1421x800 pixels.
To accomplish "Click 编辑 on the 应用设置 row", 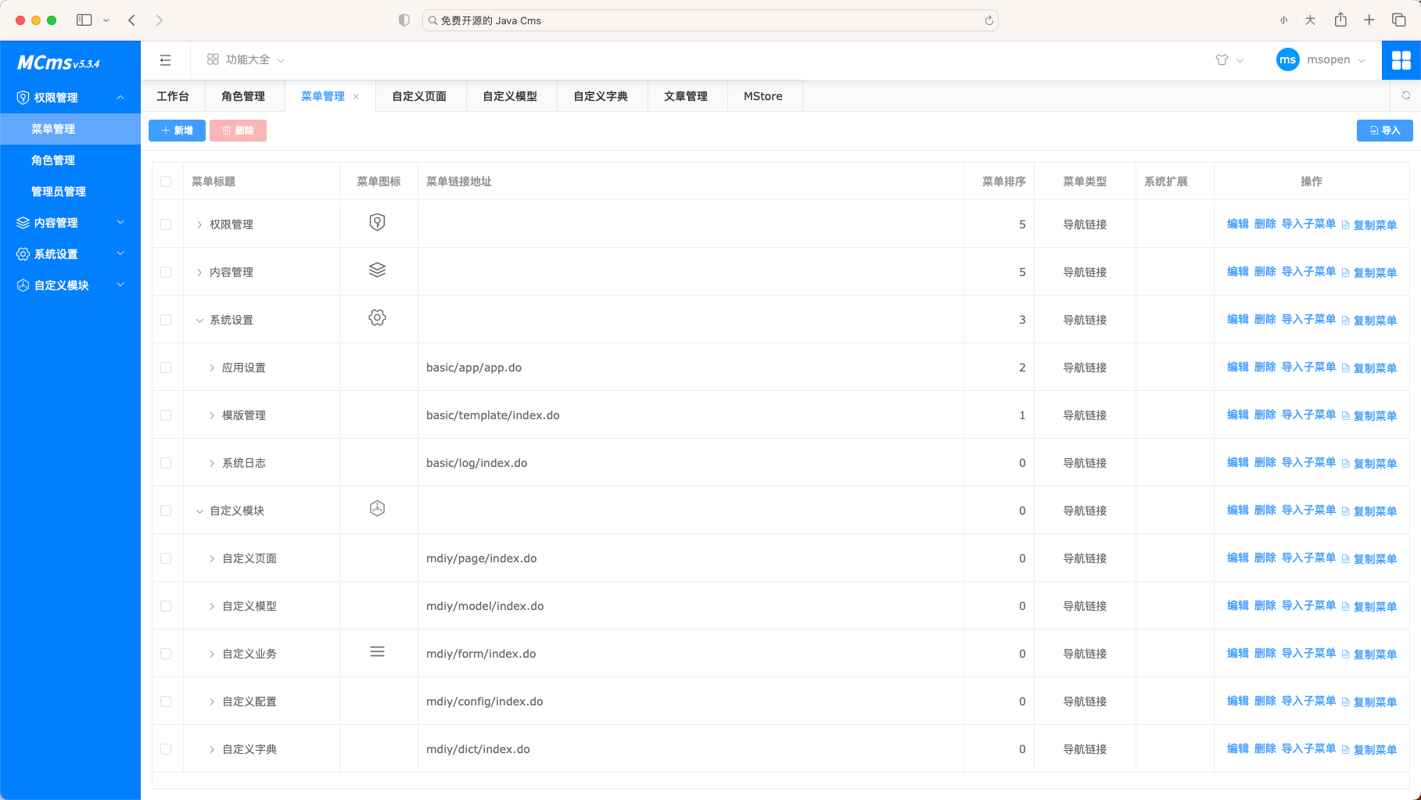I will click(1238, 367).
